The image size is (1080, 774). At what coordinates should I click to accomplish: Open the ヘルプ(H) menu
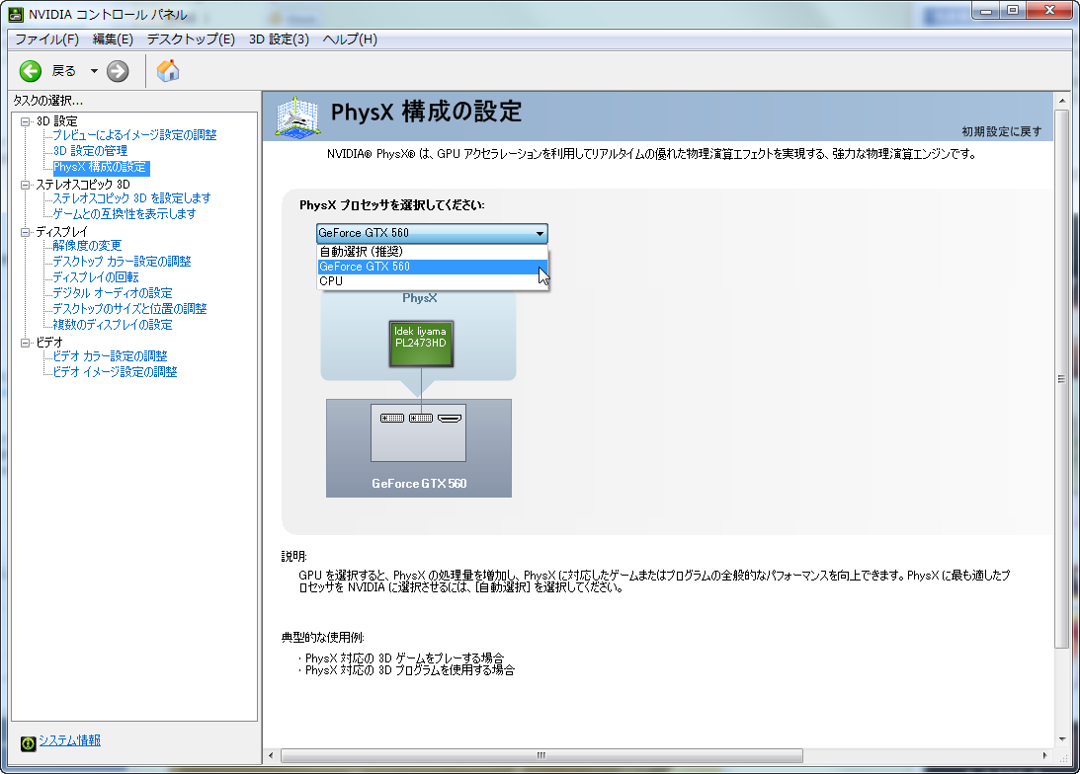pyautogui.click(x=350, y=39)
